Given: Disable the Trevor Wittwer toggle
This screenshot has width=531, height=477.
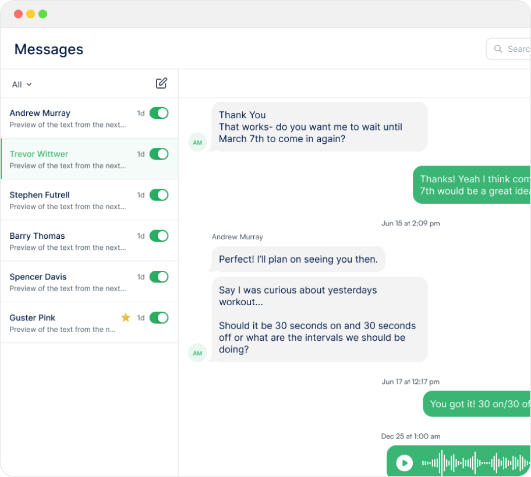Looking at the screenshot, I should pos(159,154).
